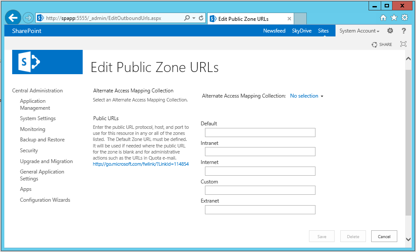Viewport: 416px width, 252px height.
Task: Open Sites in the suite bar
Action: [x=323, y=31]
